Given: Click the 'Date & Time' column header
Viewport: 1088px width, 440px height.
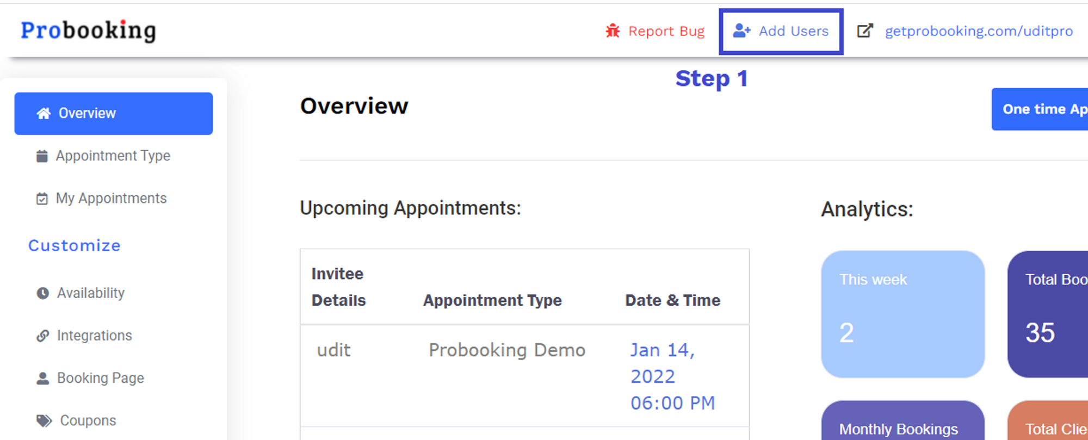Looking at the screenshot, I should 672,300.
